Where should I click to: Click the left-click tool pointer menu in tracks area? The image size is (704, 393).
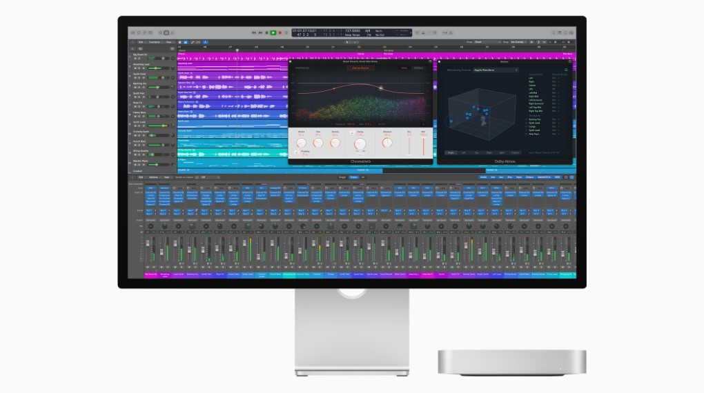tap(347, 42)
